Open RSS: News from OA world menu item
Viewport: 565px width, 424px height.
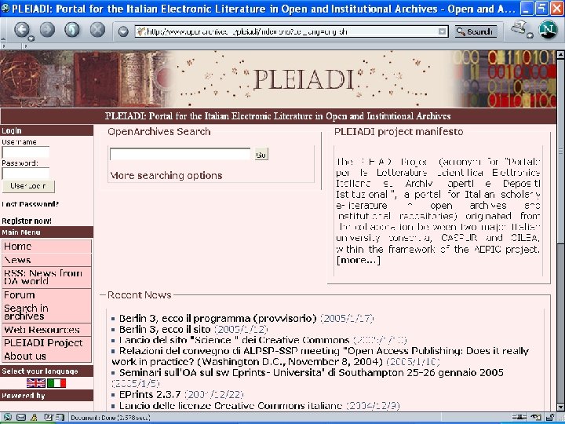(x=46, y=277)
